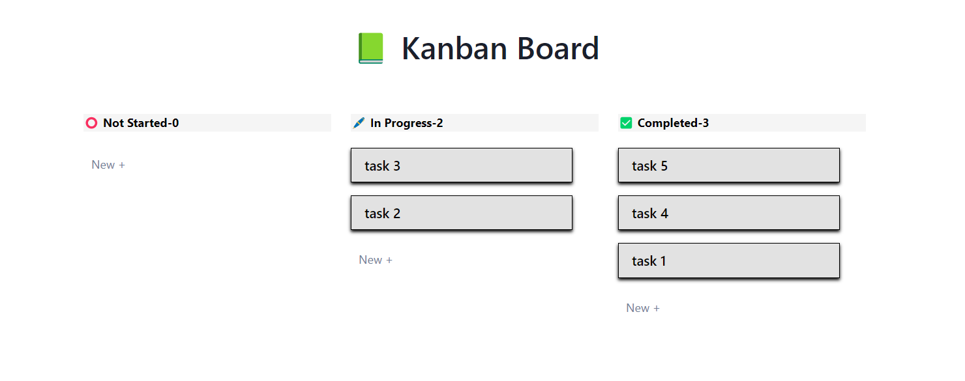
Task: Click the red circle Not Started icon
Action: point(91,122)
